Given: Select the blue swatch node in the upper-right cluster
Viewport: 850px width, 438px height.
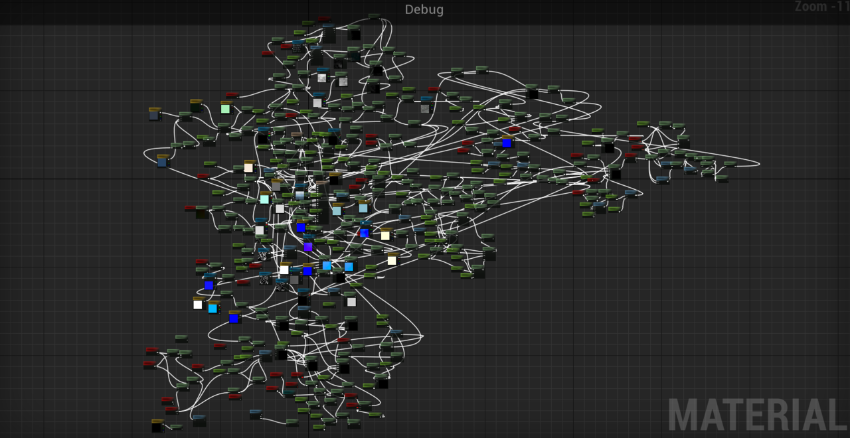Looking at the screenshot, I should tap(507, 141).
